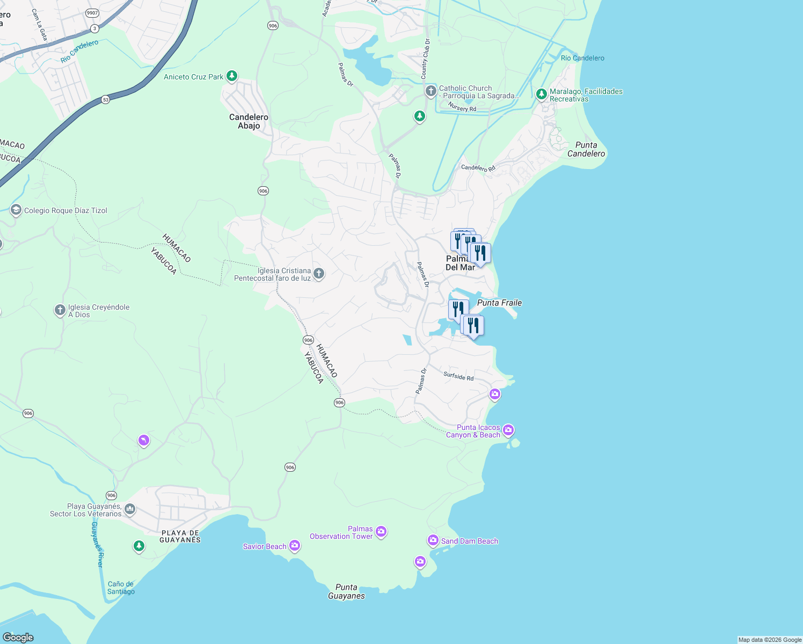The height and width of the screenshot is (644, 803).
Task: Open the Punta Icacos Canyon & Beach marker
Action: (508, 430)
